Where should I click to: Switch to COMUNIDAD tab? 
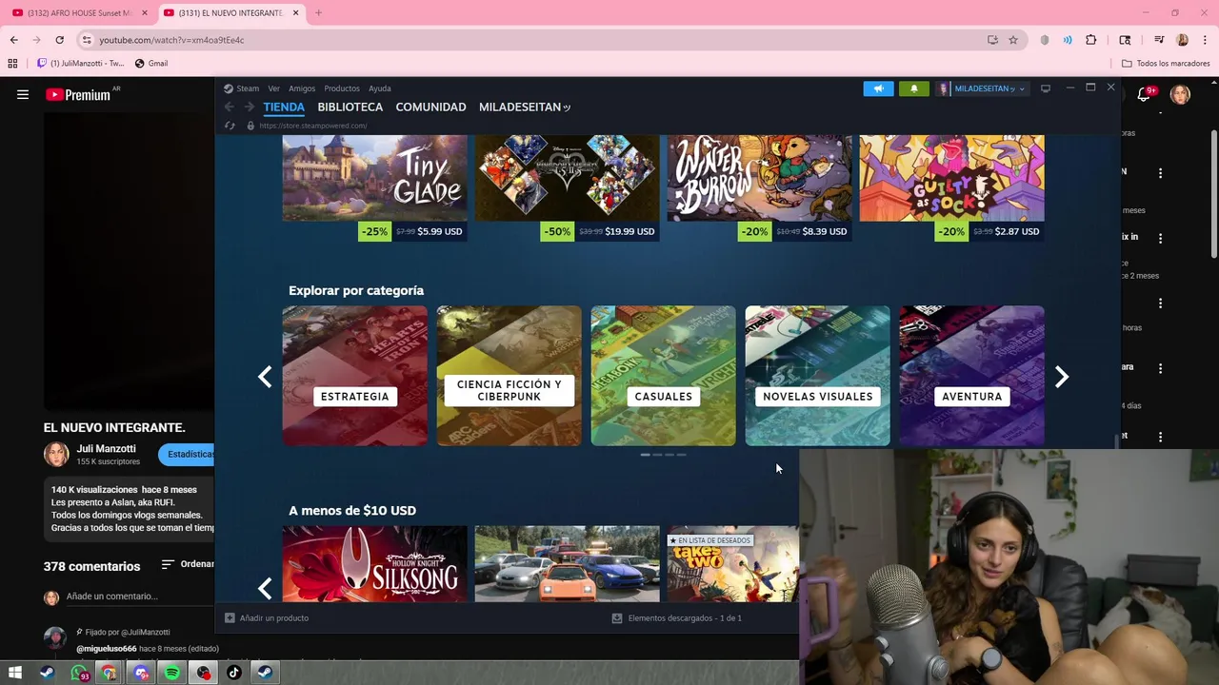(x=430, y=108)
